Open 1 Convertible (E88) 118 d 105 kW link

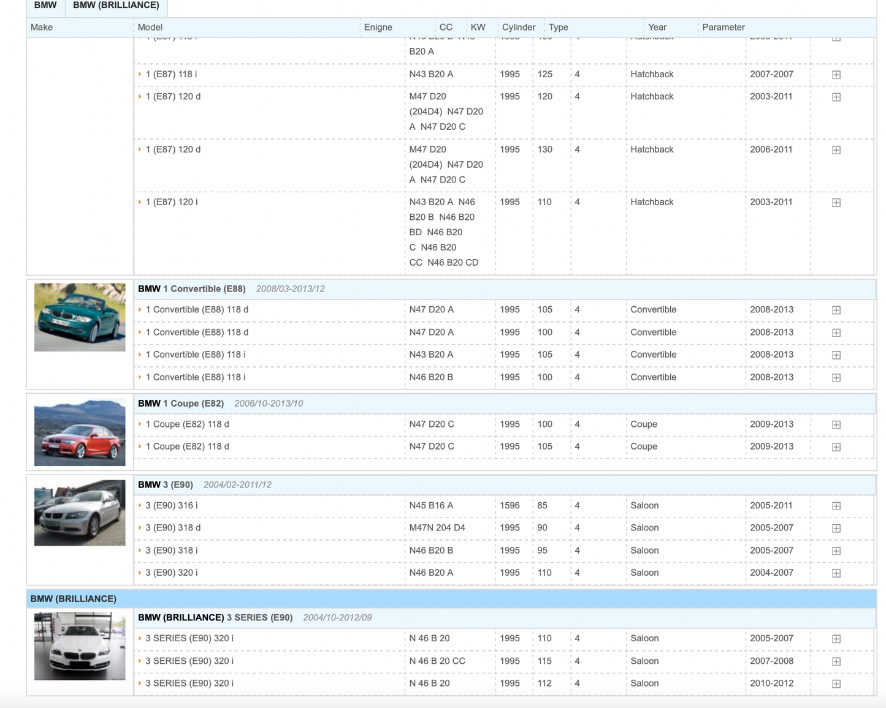click(x=197, y=309)
